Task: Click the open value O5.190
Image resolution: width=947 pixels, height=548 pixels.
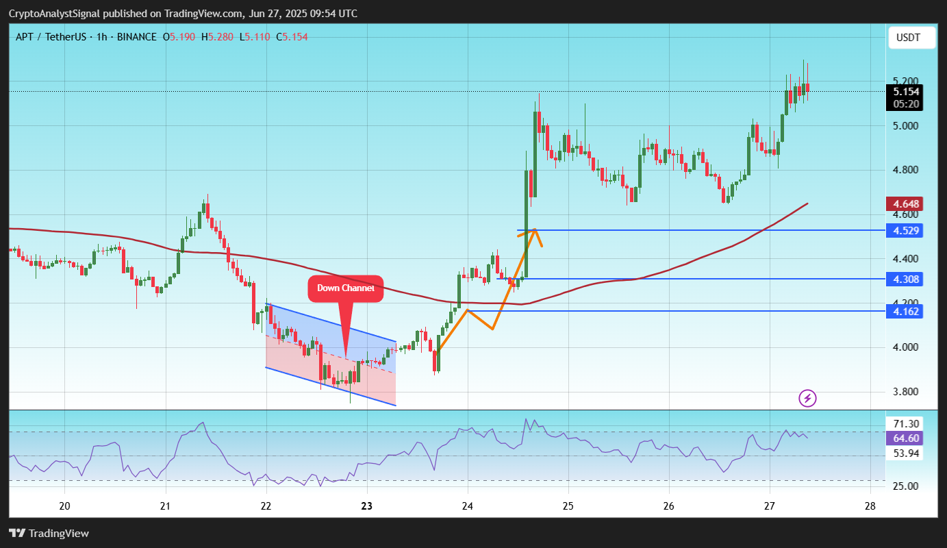Action: point(178,36)
